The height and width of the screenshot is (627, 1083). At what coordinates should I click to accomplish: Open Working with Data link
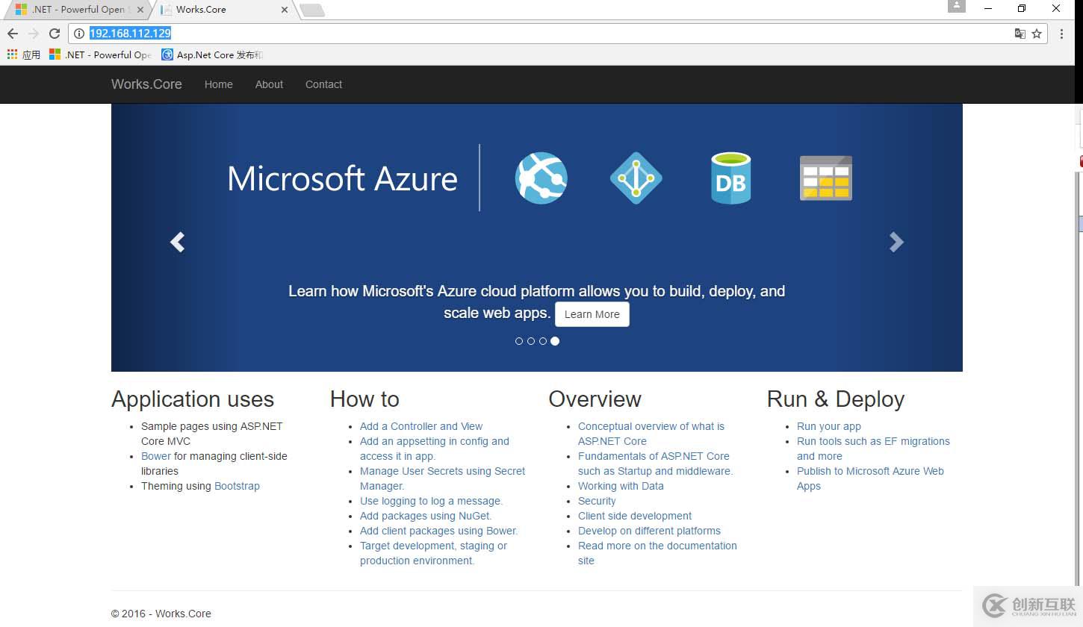point(621,486)
